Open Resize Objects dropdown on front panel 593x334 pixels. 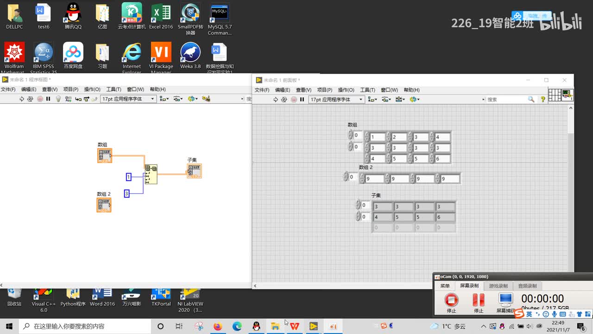[400, 99]
